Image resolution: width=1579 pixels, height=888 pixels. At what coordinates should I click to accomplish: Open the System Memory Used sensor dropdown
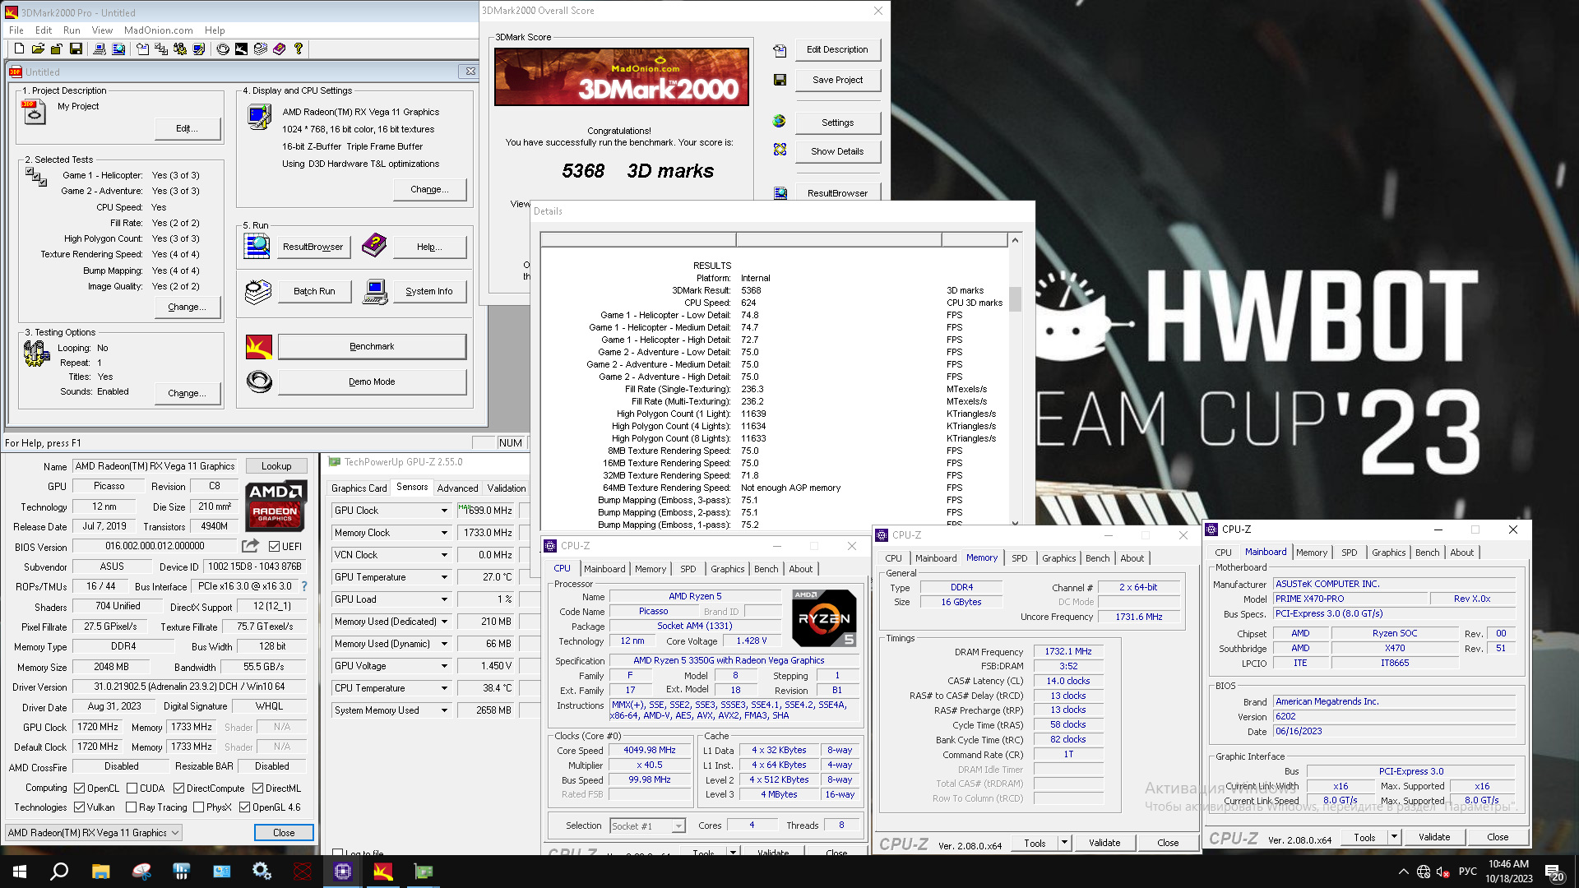pyautogui.click(x=444, y=710)
